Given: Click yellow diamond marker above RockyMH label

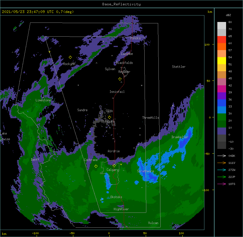Looking at the screenshot, I should click(70, 57).
